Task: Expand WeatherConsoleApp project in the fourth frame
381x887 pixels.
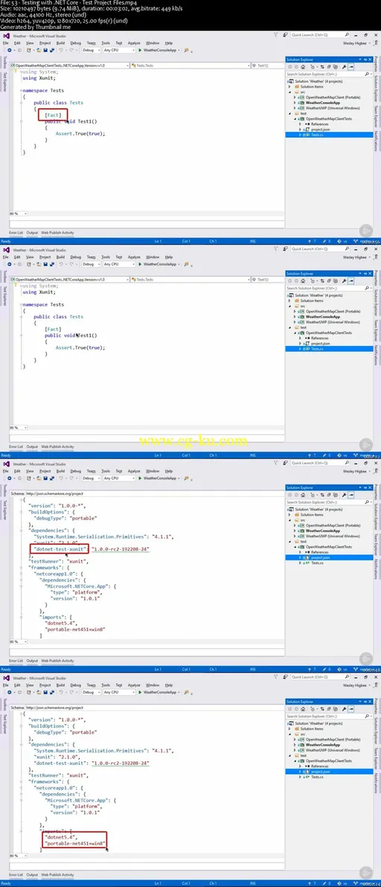Action: tap(295, 744)
